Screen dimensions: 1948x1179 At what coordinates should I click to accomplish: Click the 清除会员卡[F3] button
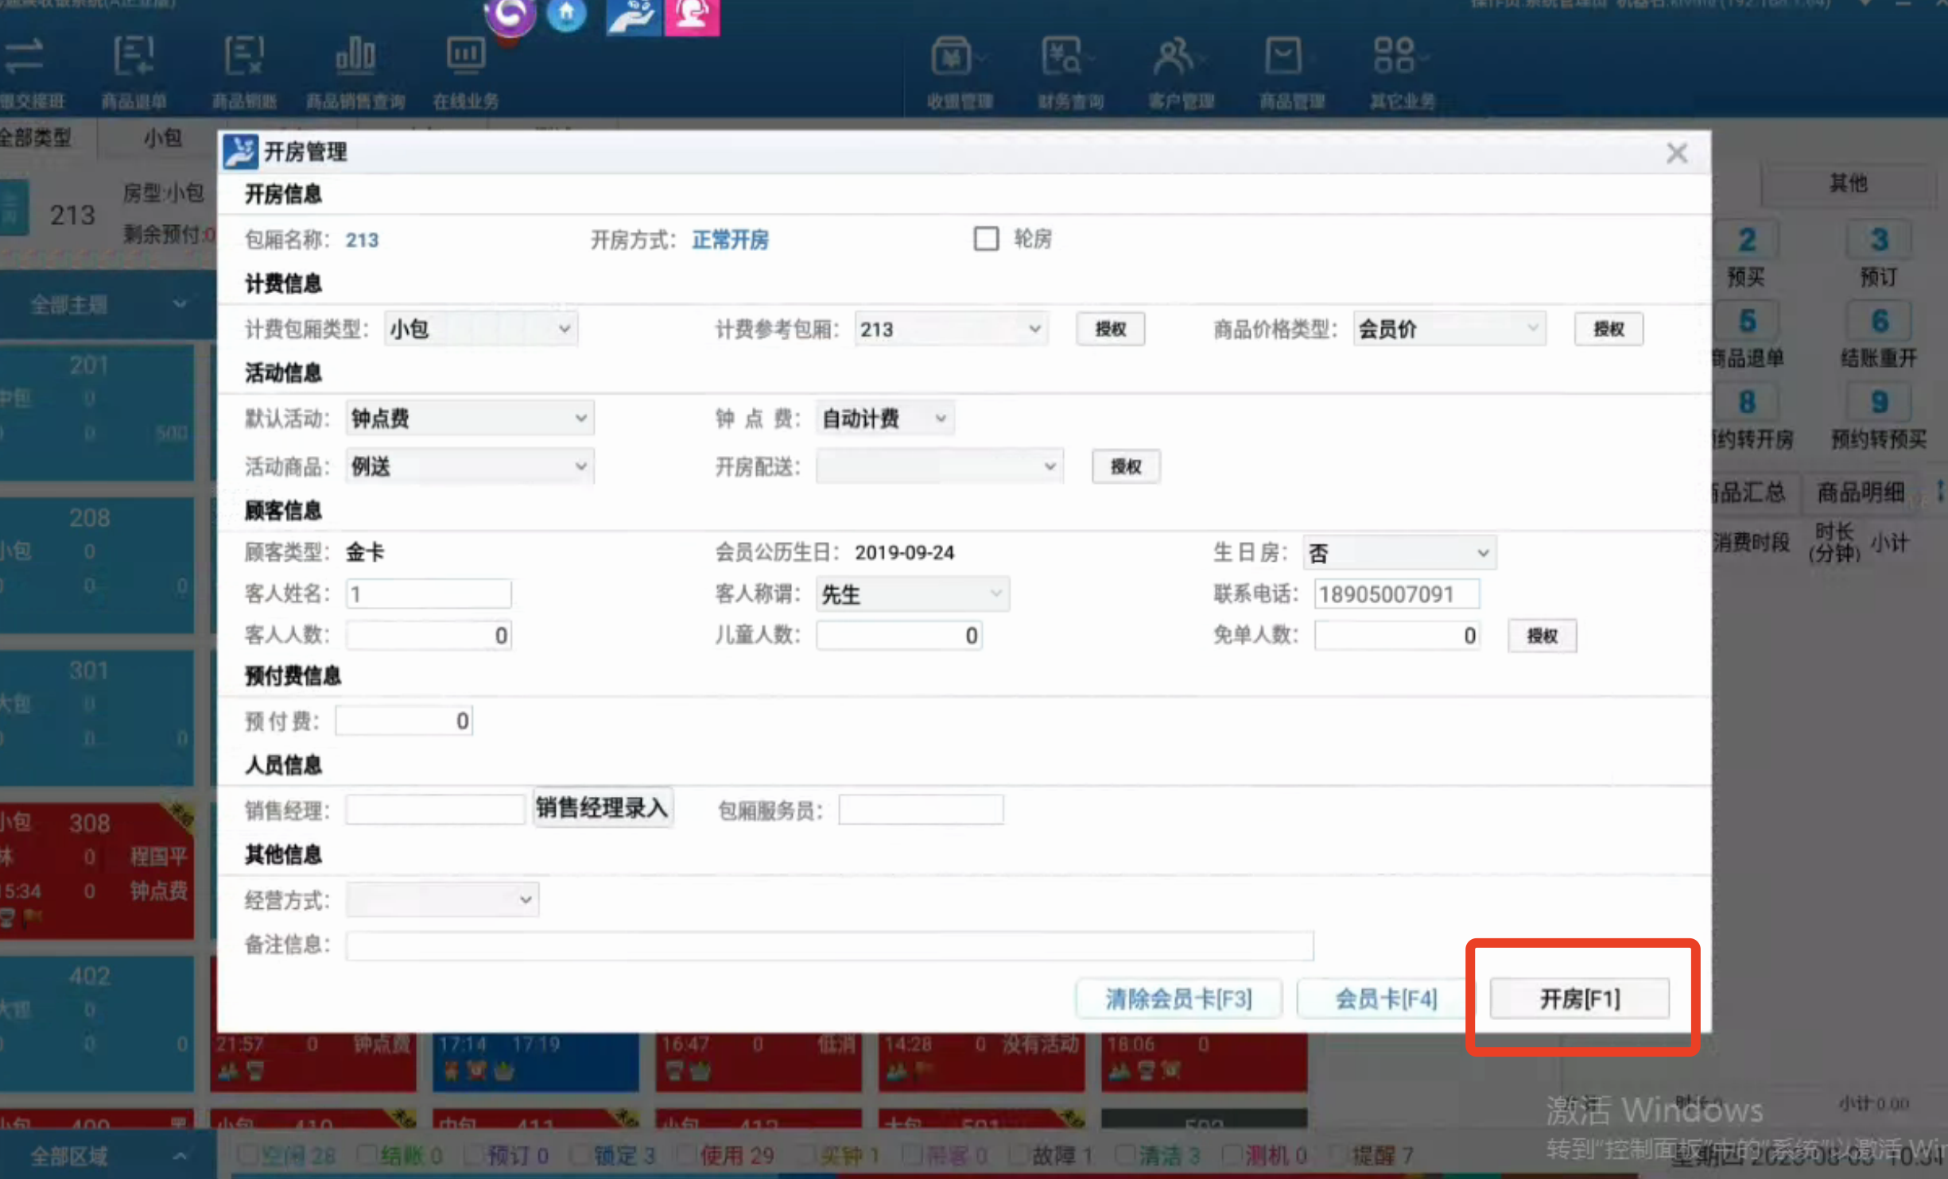[x=1178, y=998]
